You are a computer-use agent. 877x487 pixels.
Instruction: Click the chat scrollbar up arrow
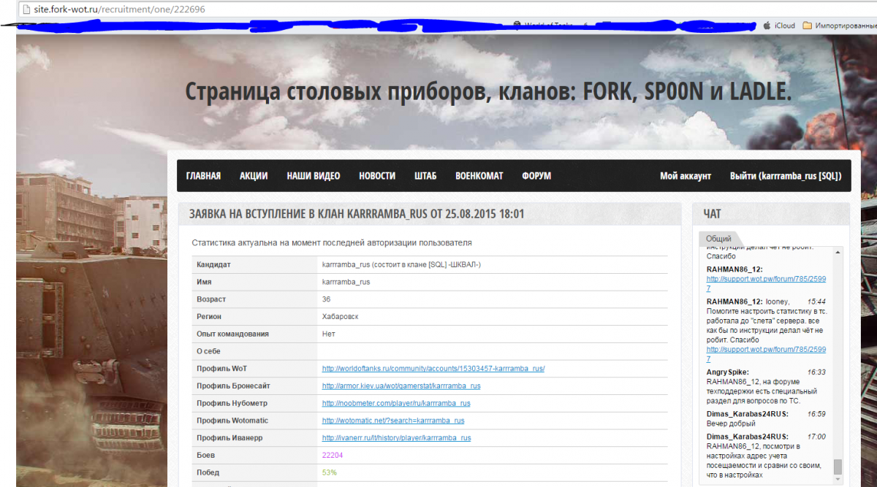tap(838, 251)
